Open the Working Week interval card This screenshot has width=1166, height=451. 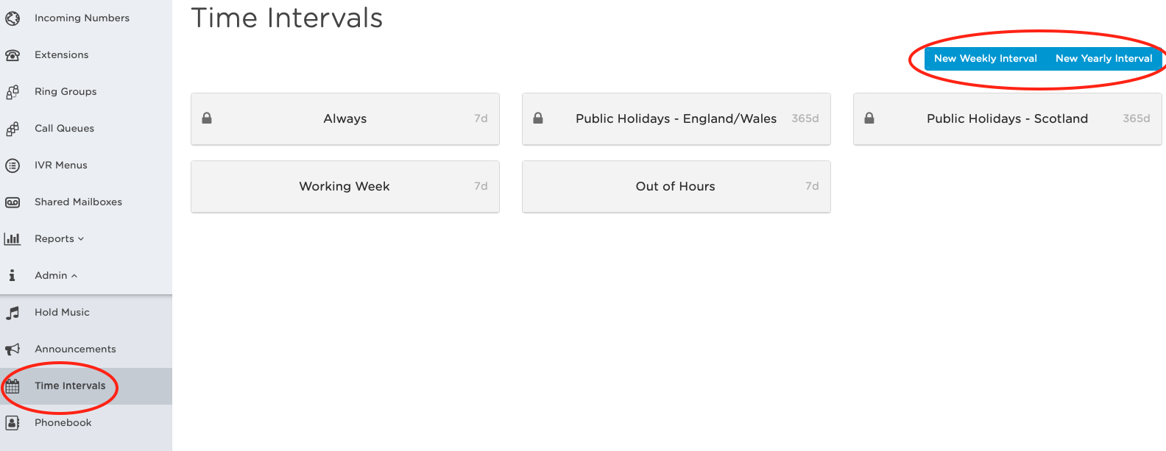(x=345, y=187)
